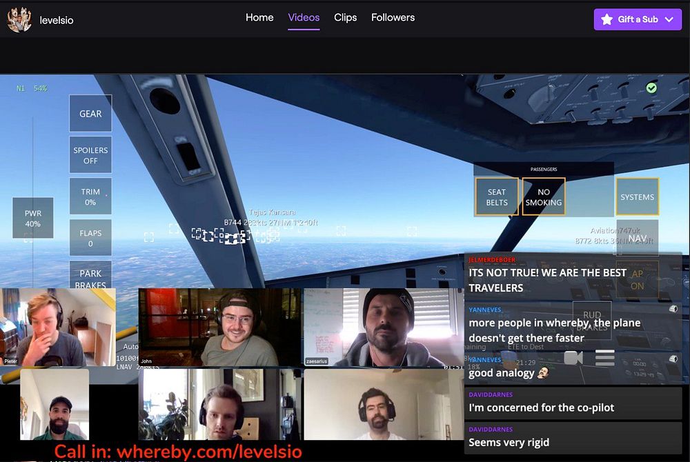This screenshot has height=462, width=690.
Task: Open the hamburger menu icon next to camera
Action: pos(604,358)
